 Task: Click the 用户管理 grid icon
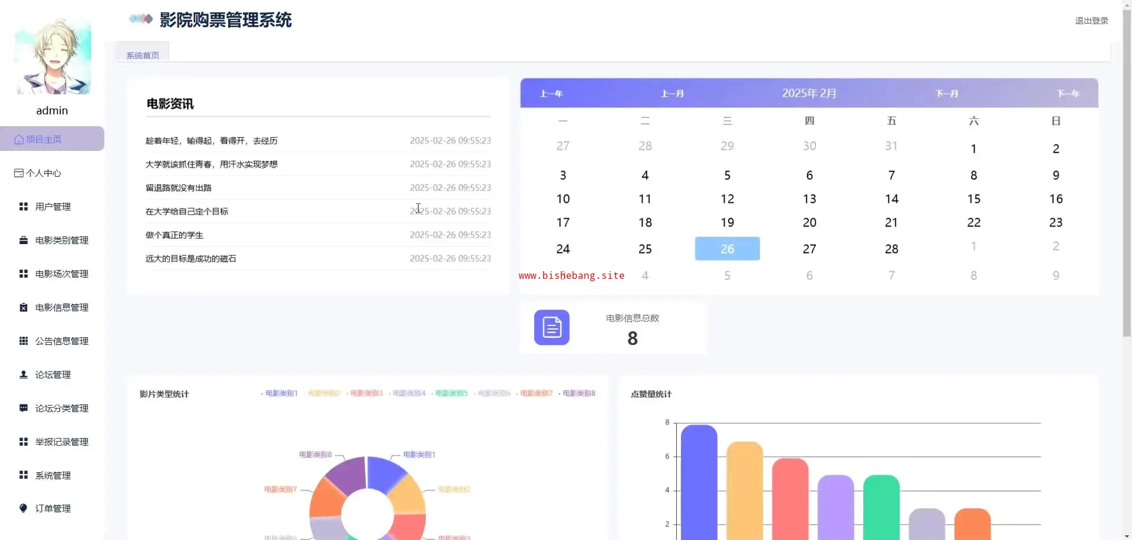point(24,207)
